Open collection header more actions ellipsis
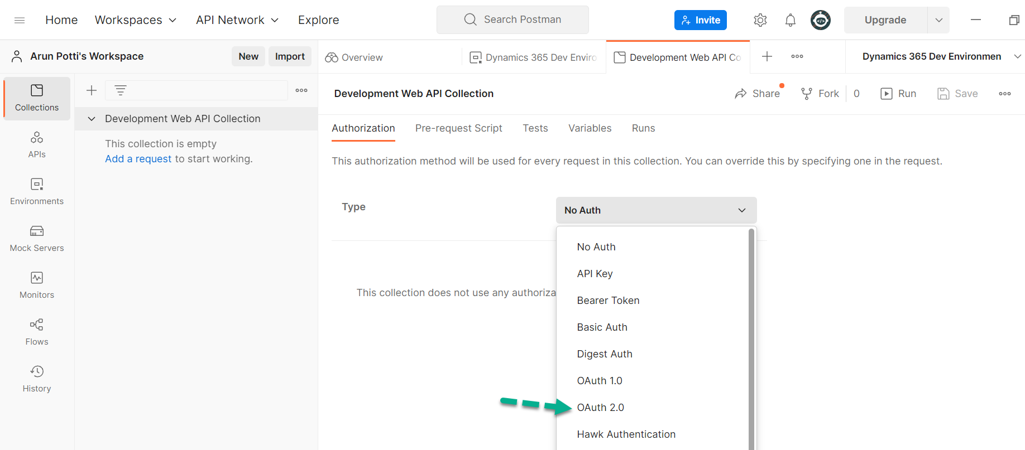 coord(1005,94)
